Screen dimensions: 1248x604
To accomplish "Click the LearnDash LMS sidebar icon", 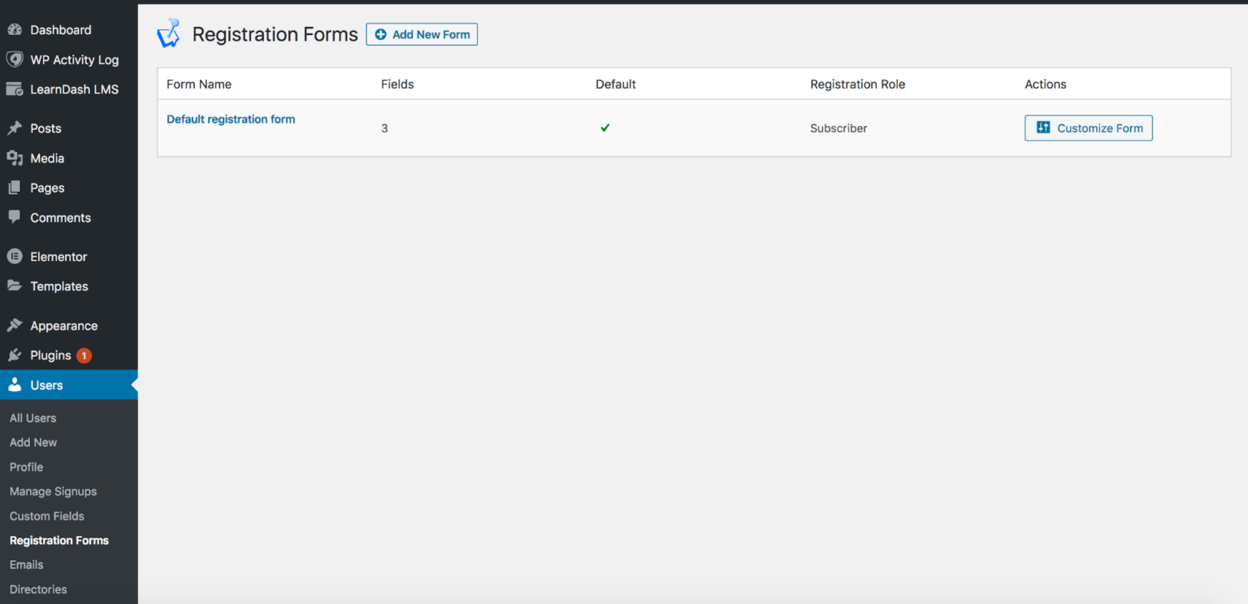I will [17, 89].
